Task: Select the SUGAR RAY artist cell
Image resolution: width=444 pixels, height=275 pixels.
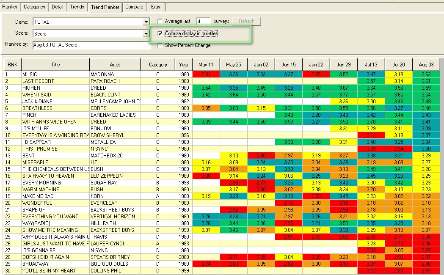Action: click(115, 183)
